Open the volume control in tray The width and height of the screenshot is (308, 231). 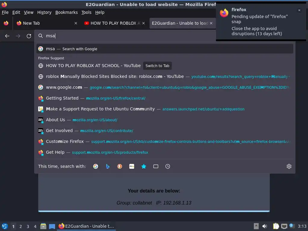(x=265, y=226)
